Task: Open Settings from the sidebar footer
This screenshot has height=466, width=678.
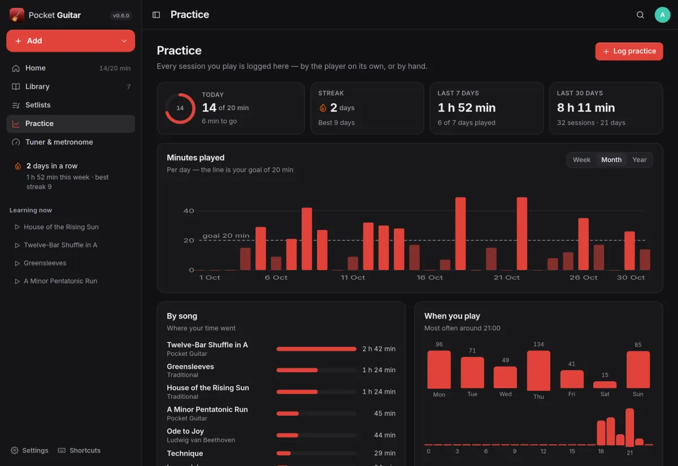Action: click(x=29, y=451)
